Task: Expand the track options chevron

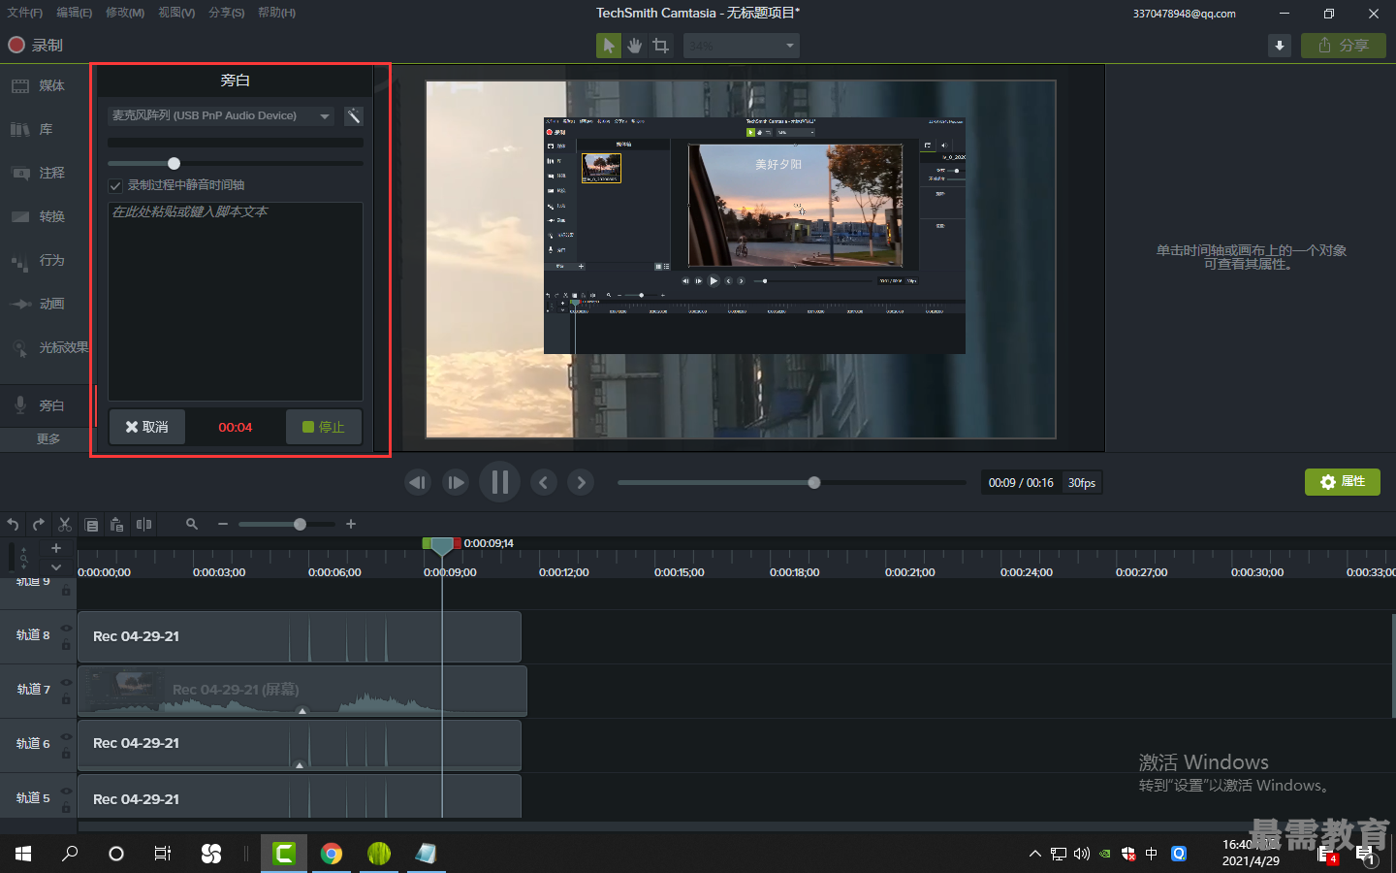Action: point(56,567)
